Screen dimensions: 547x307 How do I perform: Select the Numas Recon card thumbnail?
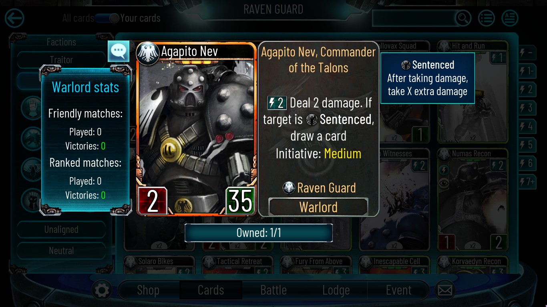[x=473, y=199]
